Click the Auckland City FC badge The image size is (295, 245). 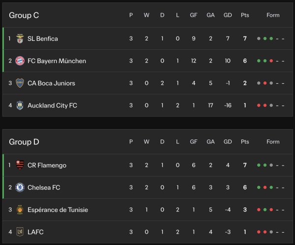pos(20,105)
